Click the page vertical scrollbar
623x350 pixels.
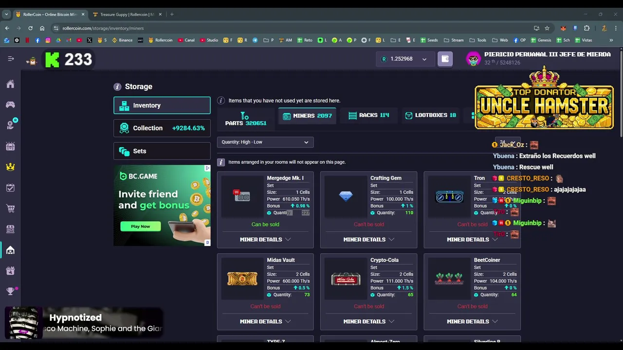pos(621,92)
